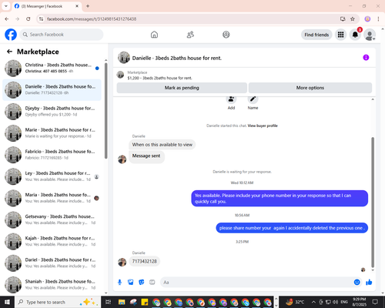This screenshot has width=385, height=308.
Task: Click the Search Facebook field
Action: click(x=62, y=35)
